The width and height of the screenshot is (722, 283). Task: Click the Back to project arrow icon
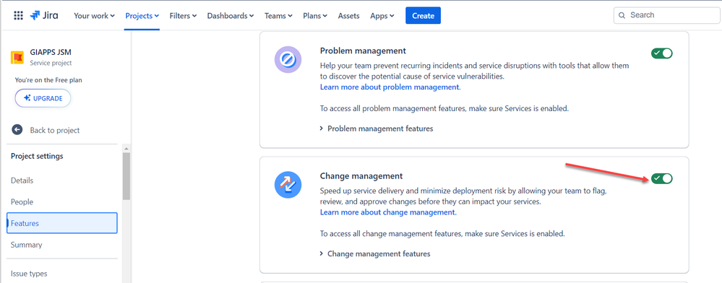pos(17,130)
